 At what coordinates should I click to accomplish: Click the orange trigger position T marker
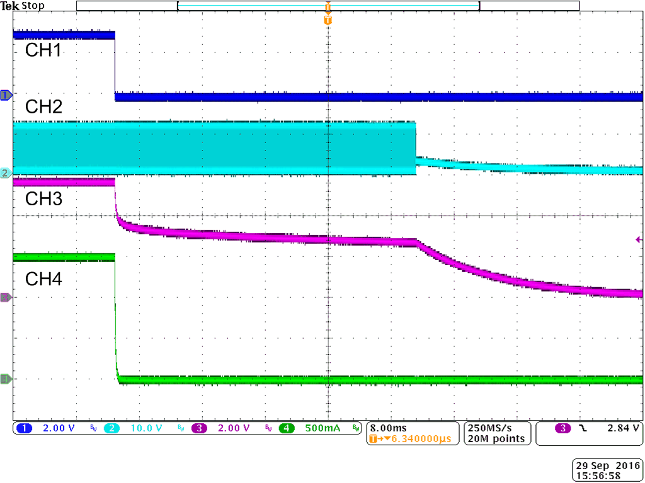[327, 20]
